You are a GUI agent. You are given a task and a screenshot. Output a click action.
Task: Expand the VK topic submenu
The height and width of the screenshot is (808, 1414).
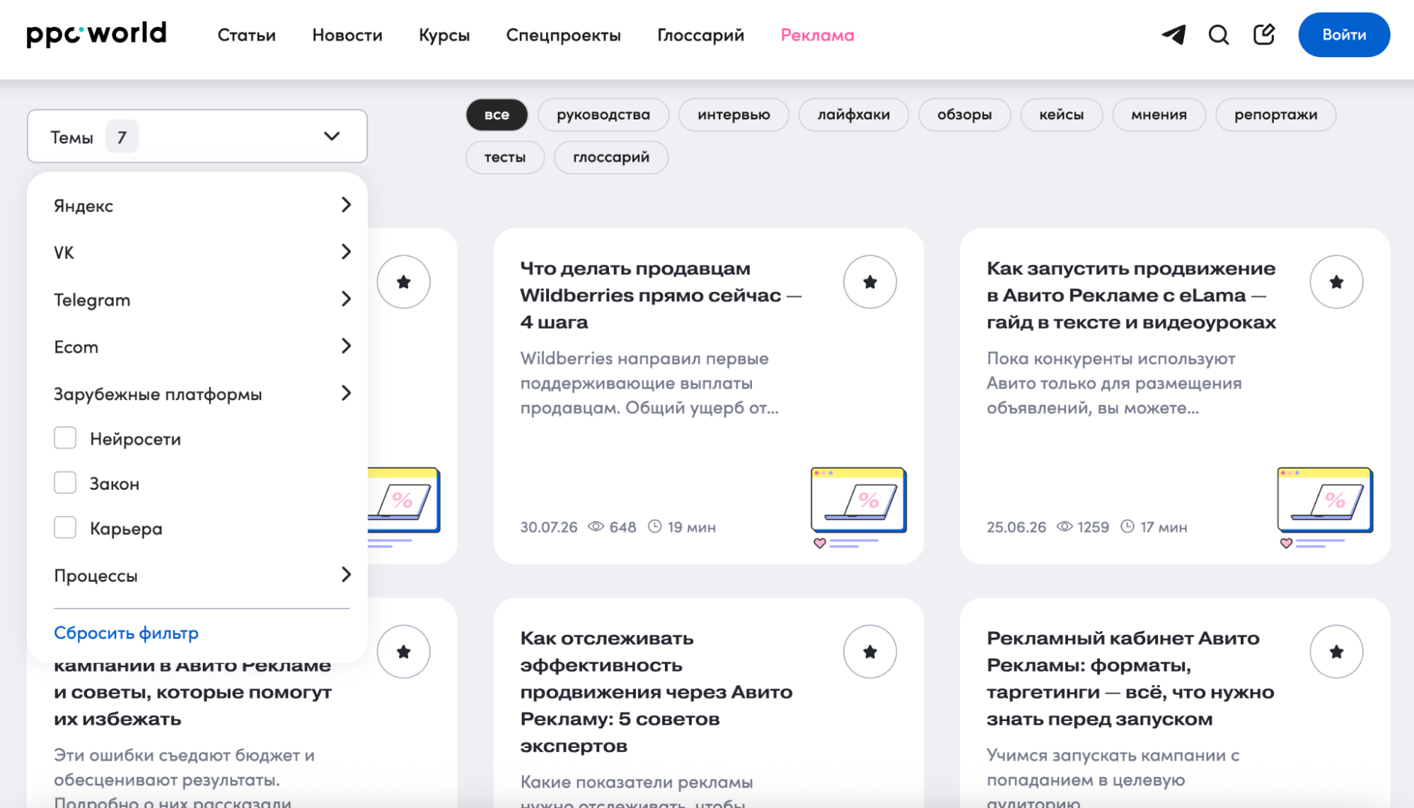click(202, 252)
